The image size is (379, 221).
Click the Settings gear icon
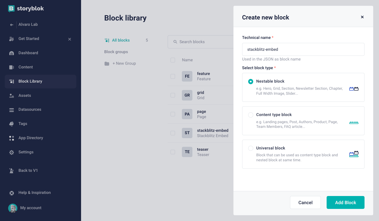(x=12, y=152)
